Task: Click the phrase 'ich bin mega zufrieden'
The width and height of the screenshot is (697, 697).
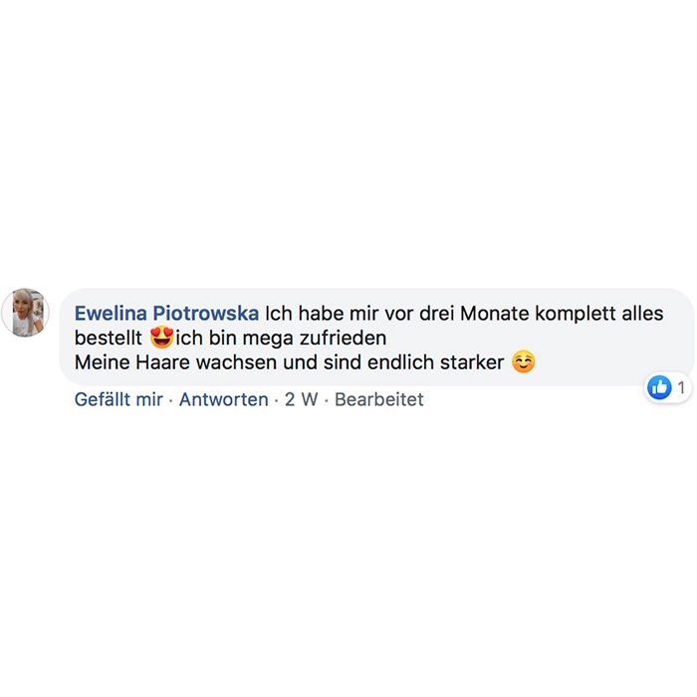Action: tap(281, 338)
